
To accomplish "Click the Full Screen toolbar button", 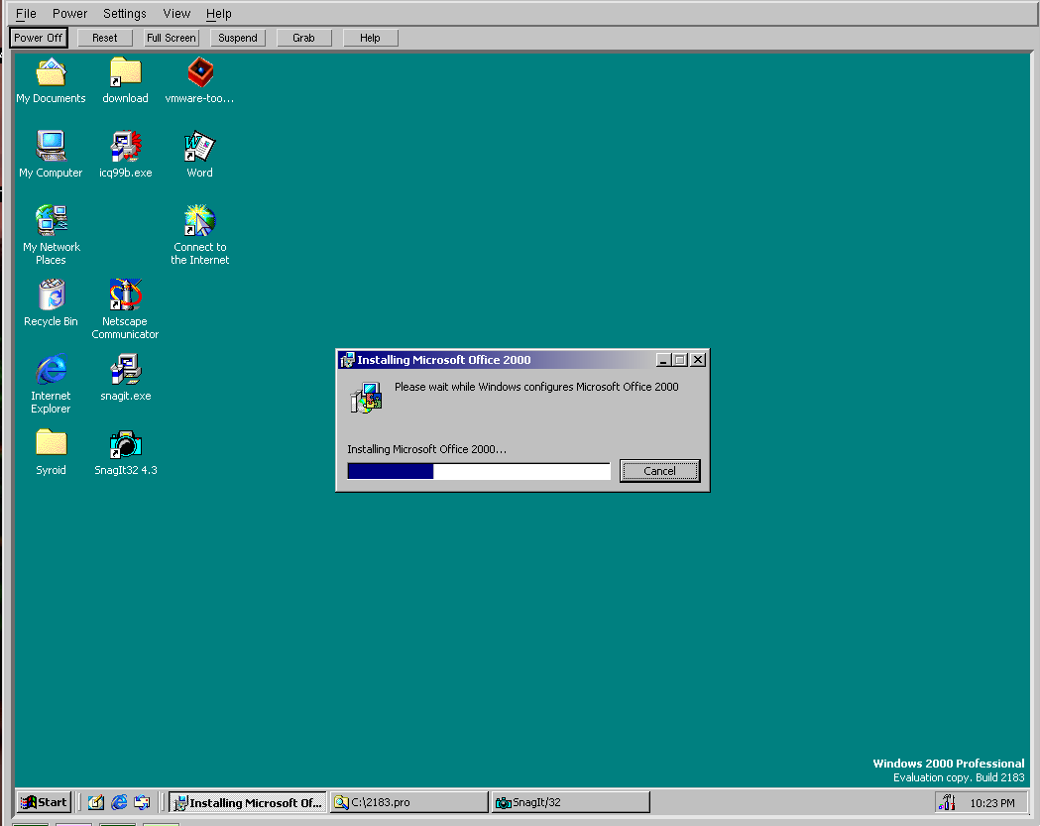I will (172, 38).
